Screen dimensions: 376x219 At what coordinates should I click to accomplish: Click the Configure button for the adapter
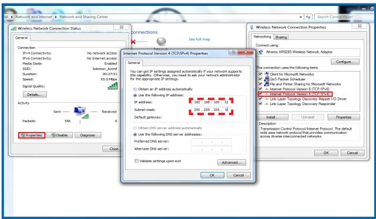click(x=345, y=62)
